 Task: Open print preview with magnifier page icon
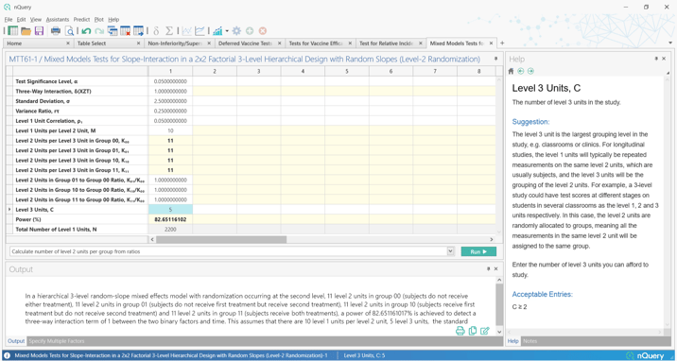pos(69,30)
